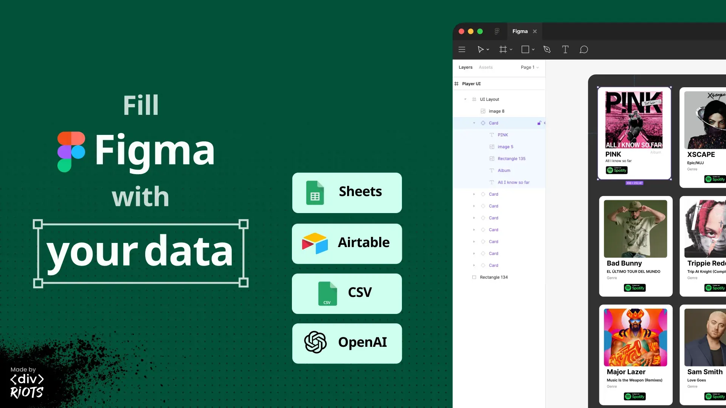
Task: Select the Comment tool
Action: 584,49
